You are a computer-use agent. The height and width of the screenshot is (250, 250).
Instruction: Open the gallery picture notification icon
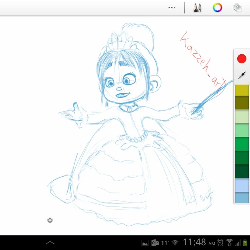(x=145, y=243)
